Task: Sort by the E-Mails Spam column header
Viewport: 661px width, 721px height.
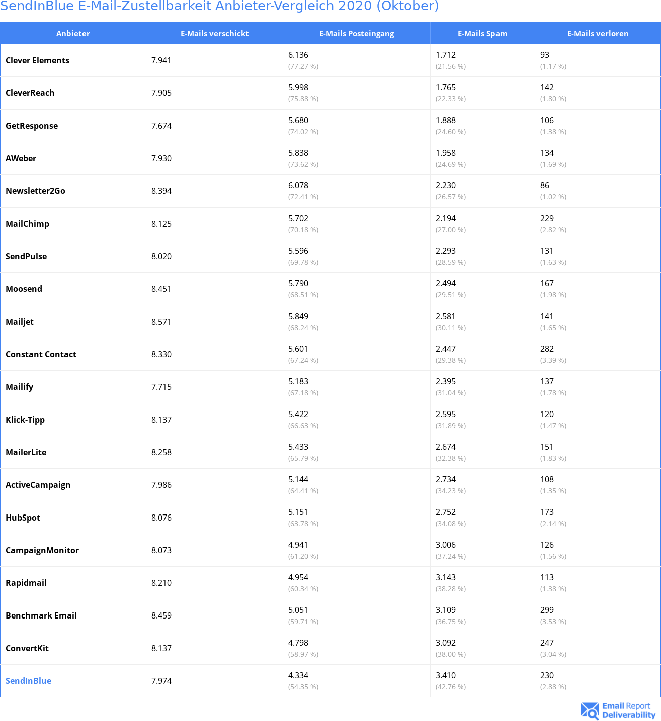Action: click(482, 33)
